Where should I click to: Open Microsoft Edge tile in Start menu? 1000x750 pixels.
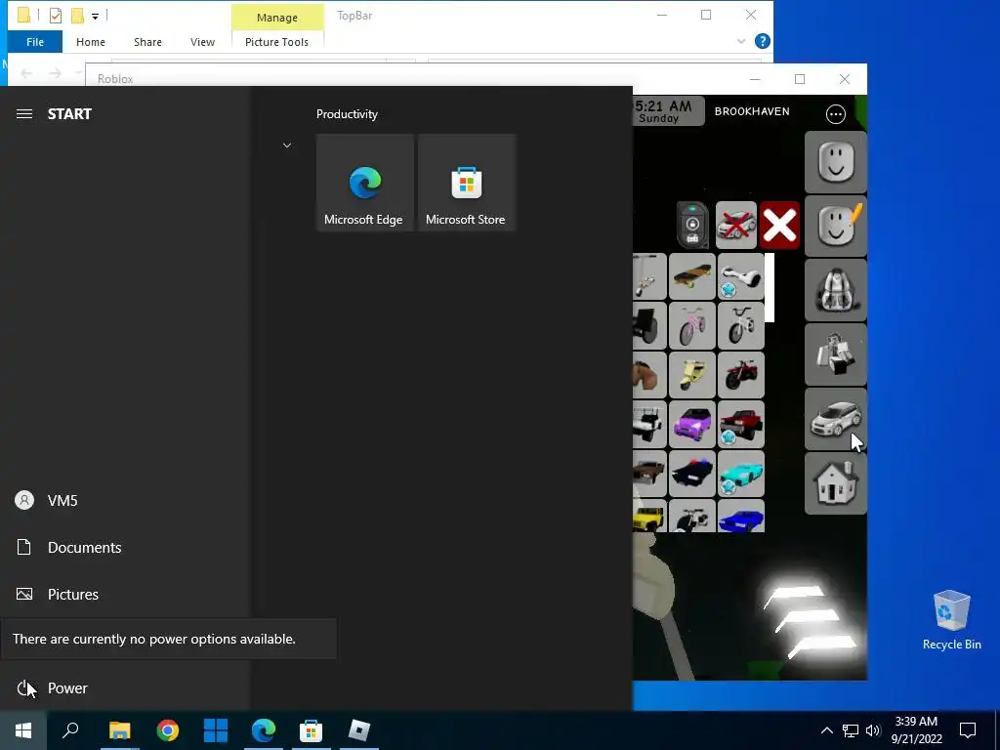tap(365, 183)
